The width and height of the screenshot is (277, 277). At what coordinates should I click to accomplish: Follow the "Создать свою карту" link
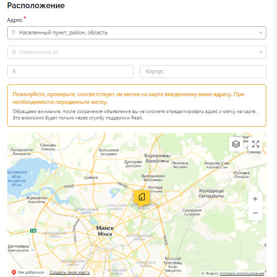point(69,272)
